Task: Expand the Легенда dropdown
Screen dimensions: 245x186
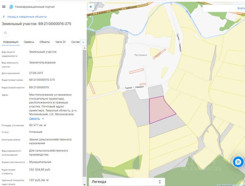Action: coord(127,182)
